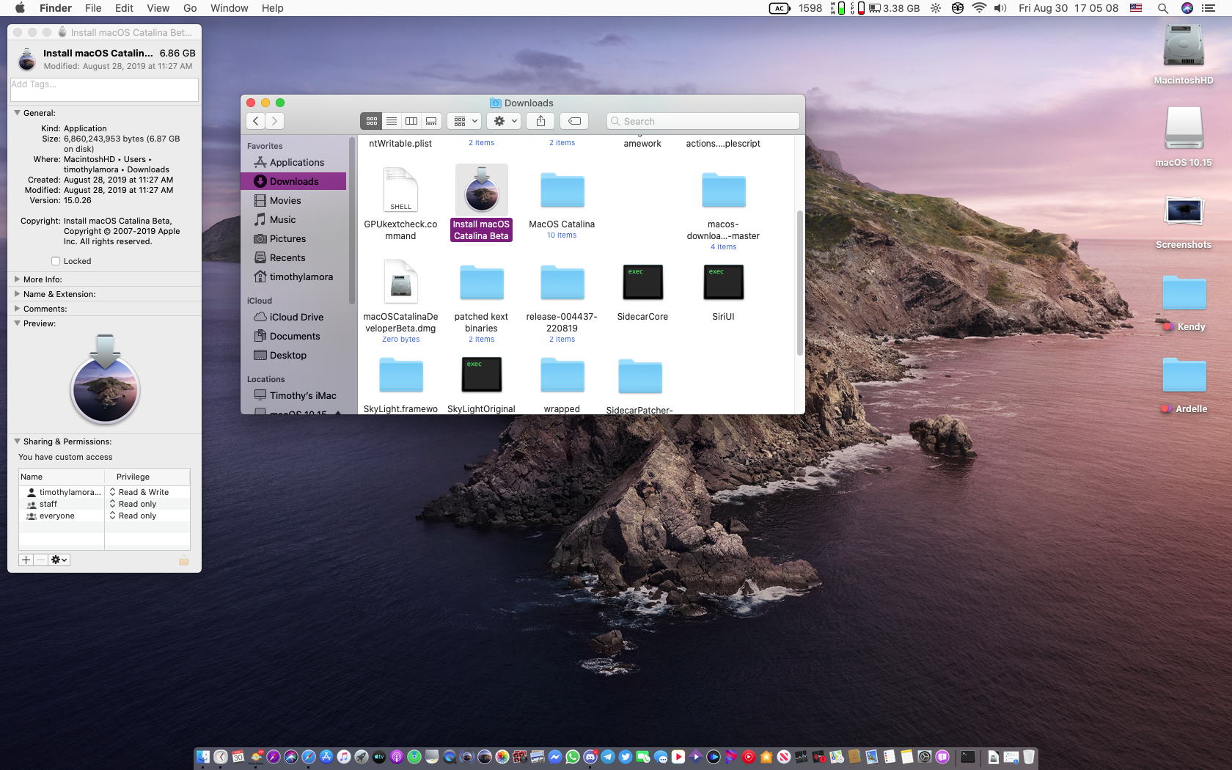Go forward in Finder window
The image size is (1232, 770).
(x=274, y=121)
